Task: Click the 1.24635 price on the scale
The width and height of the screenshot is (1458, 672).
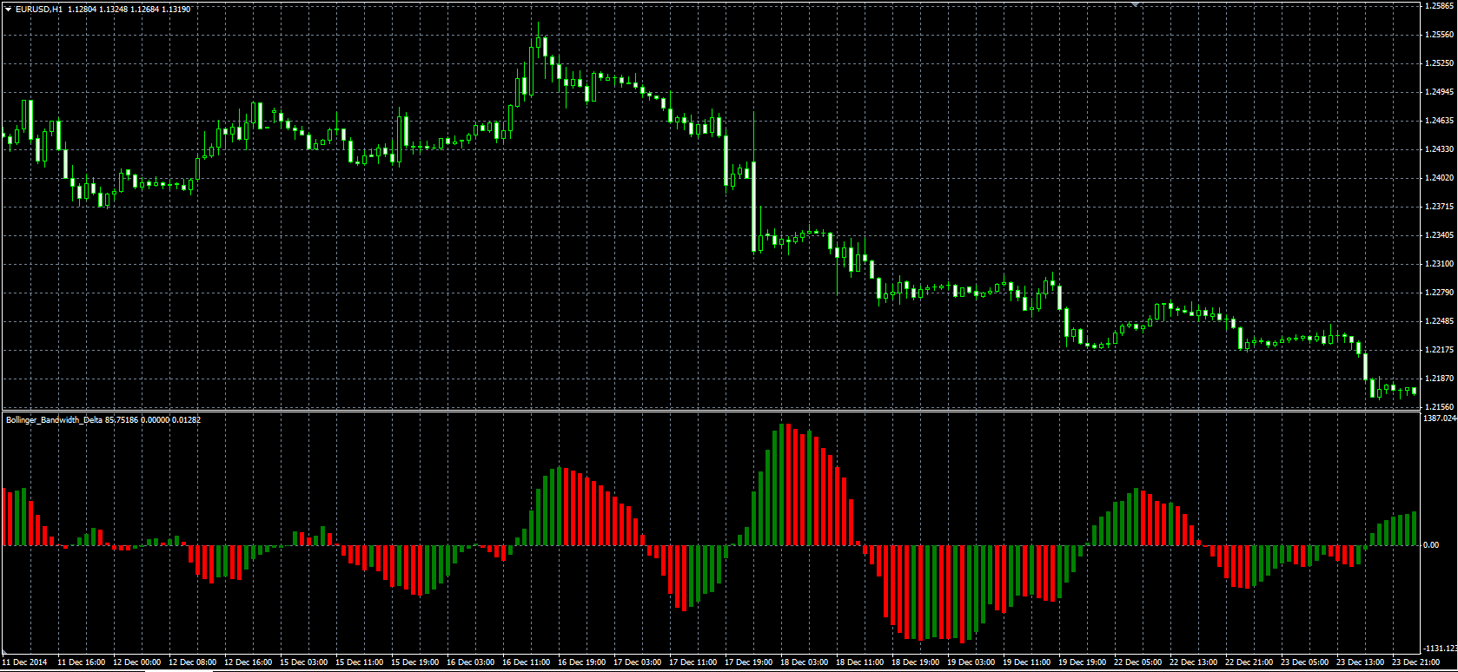Action: (x=1440, y=121)
